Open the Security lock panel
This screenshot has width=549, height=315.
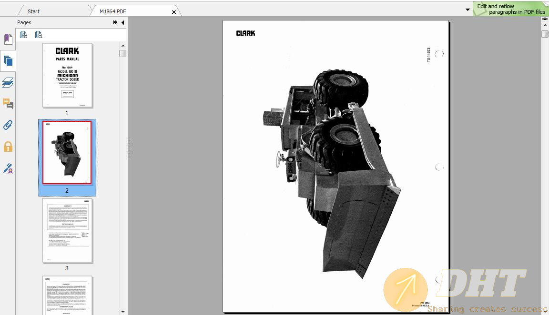pos(8,147)
